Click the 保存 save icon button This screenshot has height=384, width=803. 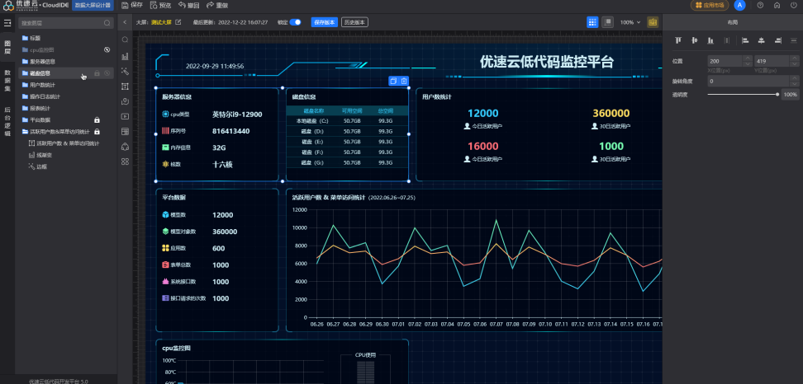click(132, 5)
